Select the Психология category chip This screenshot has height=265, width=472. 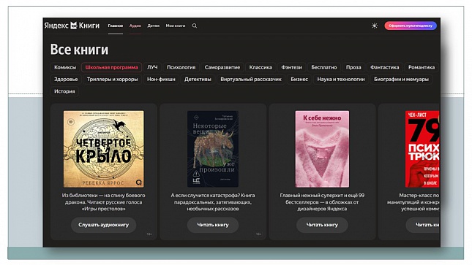[x=181, y=67]
